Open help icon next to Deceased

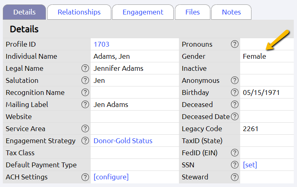pyautogui.click(x=235, y=105)
